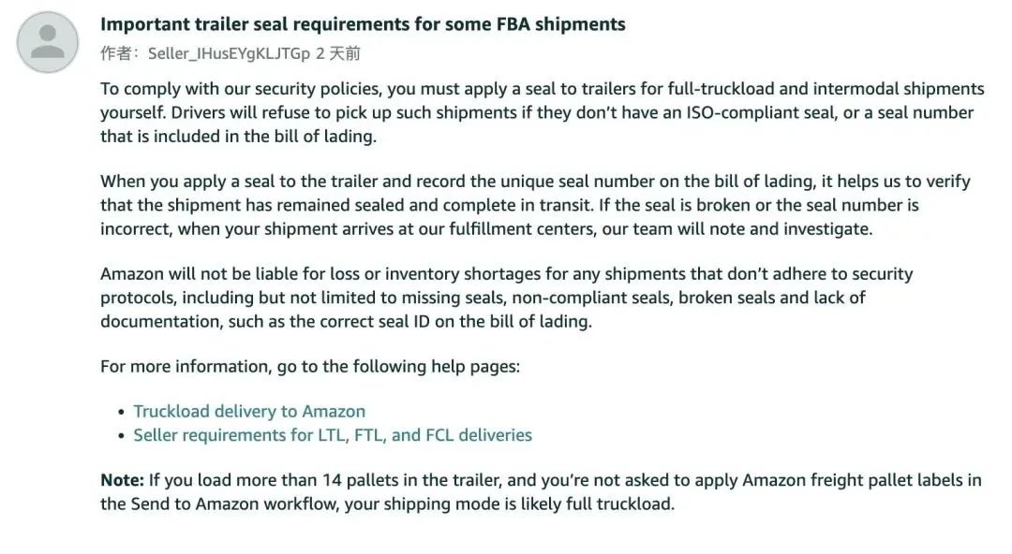Click the bullet before 'Seller requirements for LTL'
The width and height of the screenshot is (1012, 554).
[x=121, y=436]
